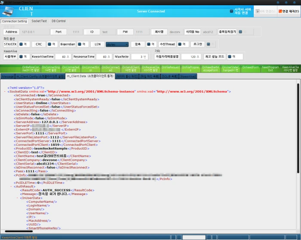
Task: Click the OnReceiveClient event indicator
Action: pos(150,69)
